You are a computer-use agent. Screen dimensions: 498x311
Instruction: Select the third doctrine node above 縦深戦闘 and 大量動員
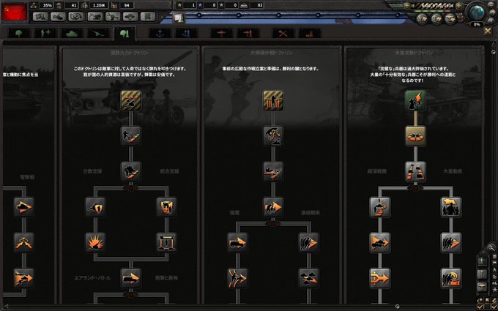pos(415,172)
